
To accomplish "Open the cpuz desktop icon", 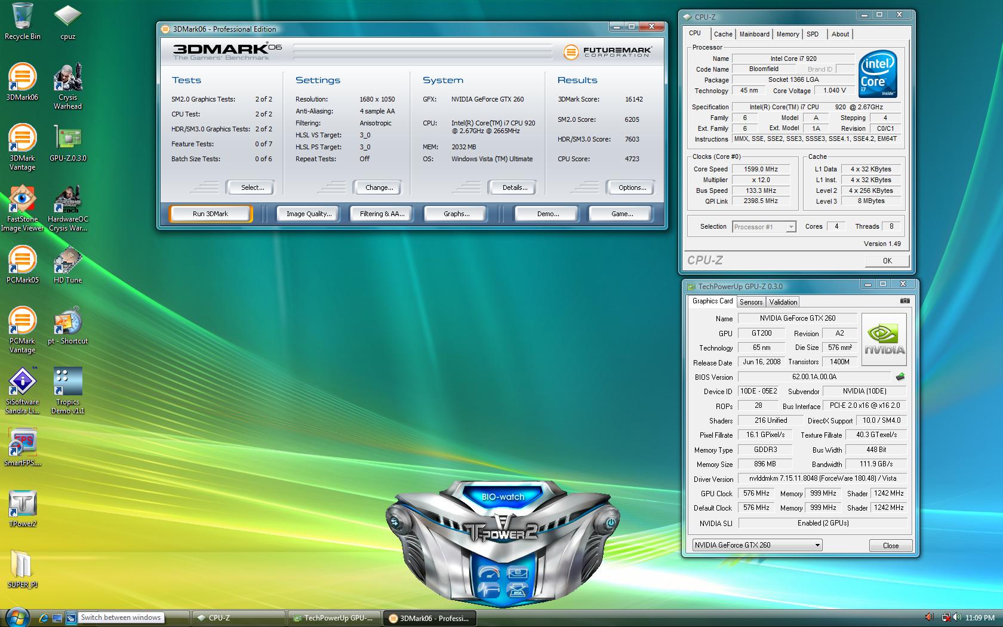I will pyautogui.click(x=67, y=21).
